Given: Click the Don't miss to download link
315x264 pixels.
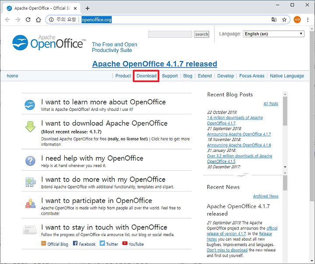Looking at the screenshot, I should pyautogui.click(x=227, y=250).
